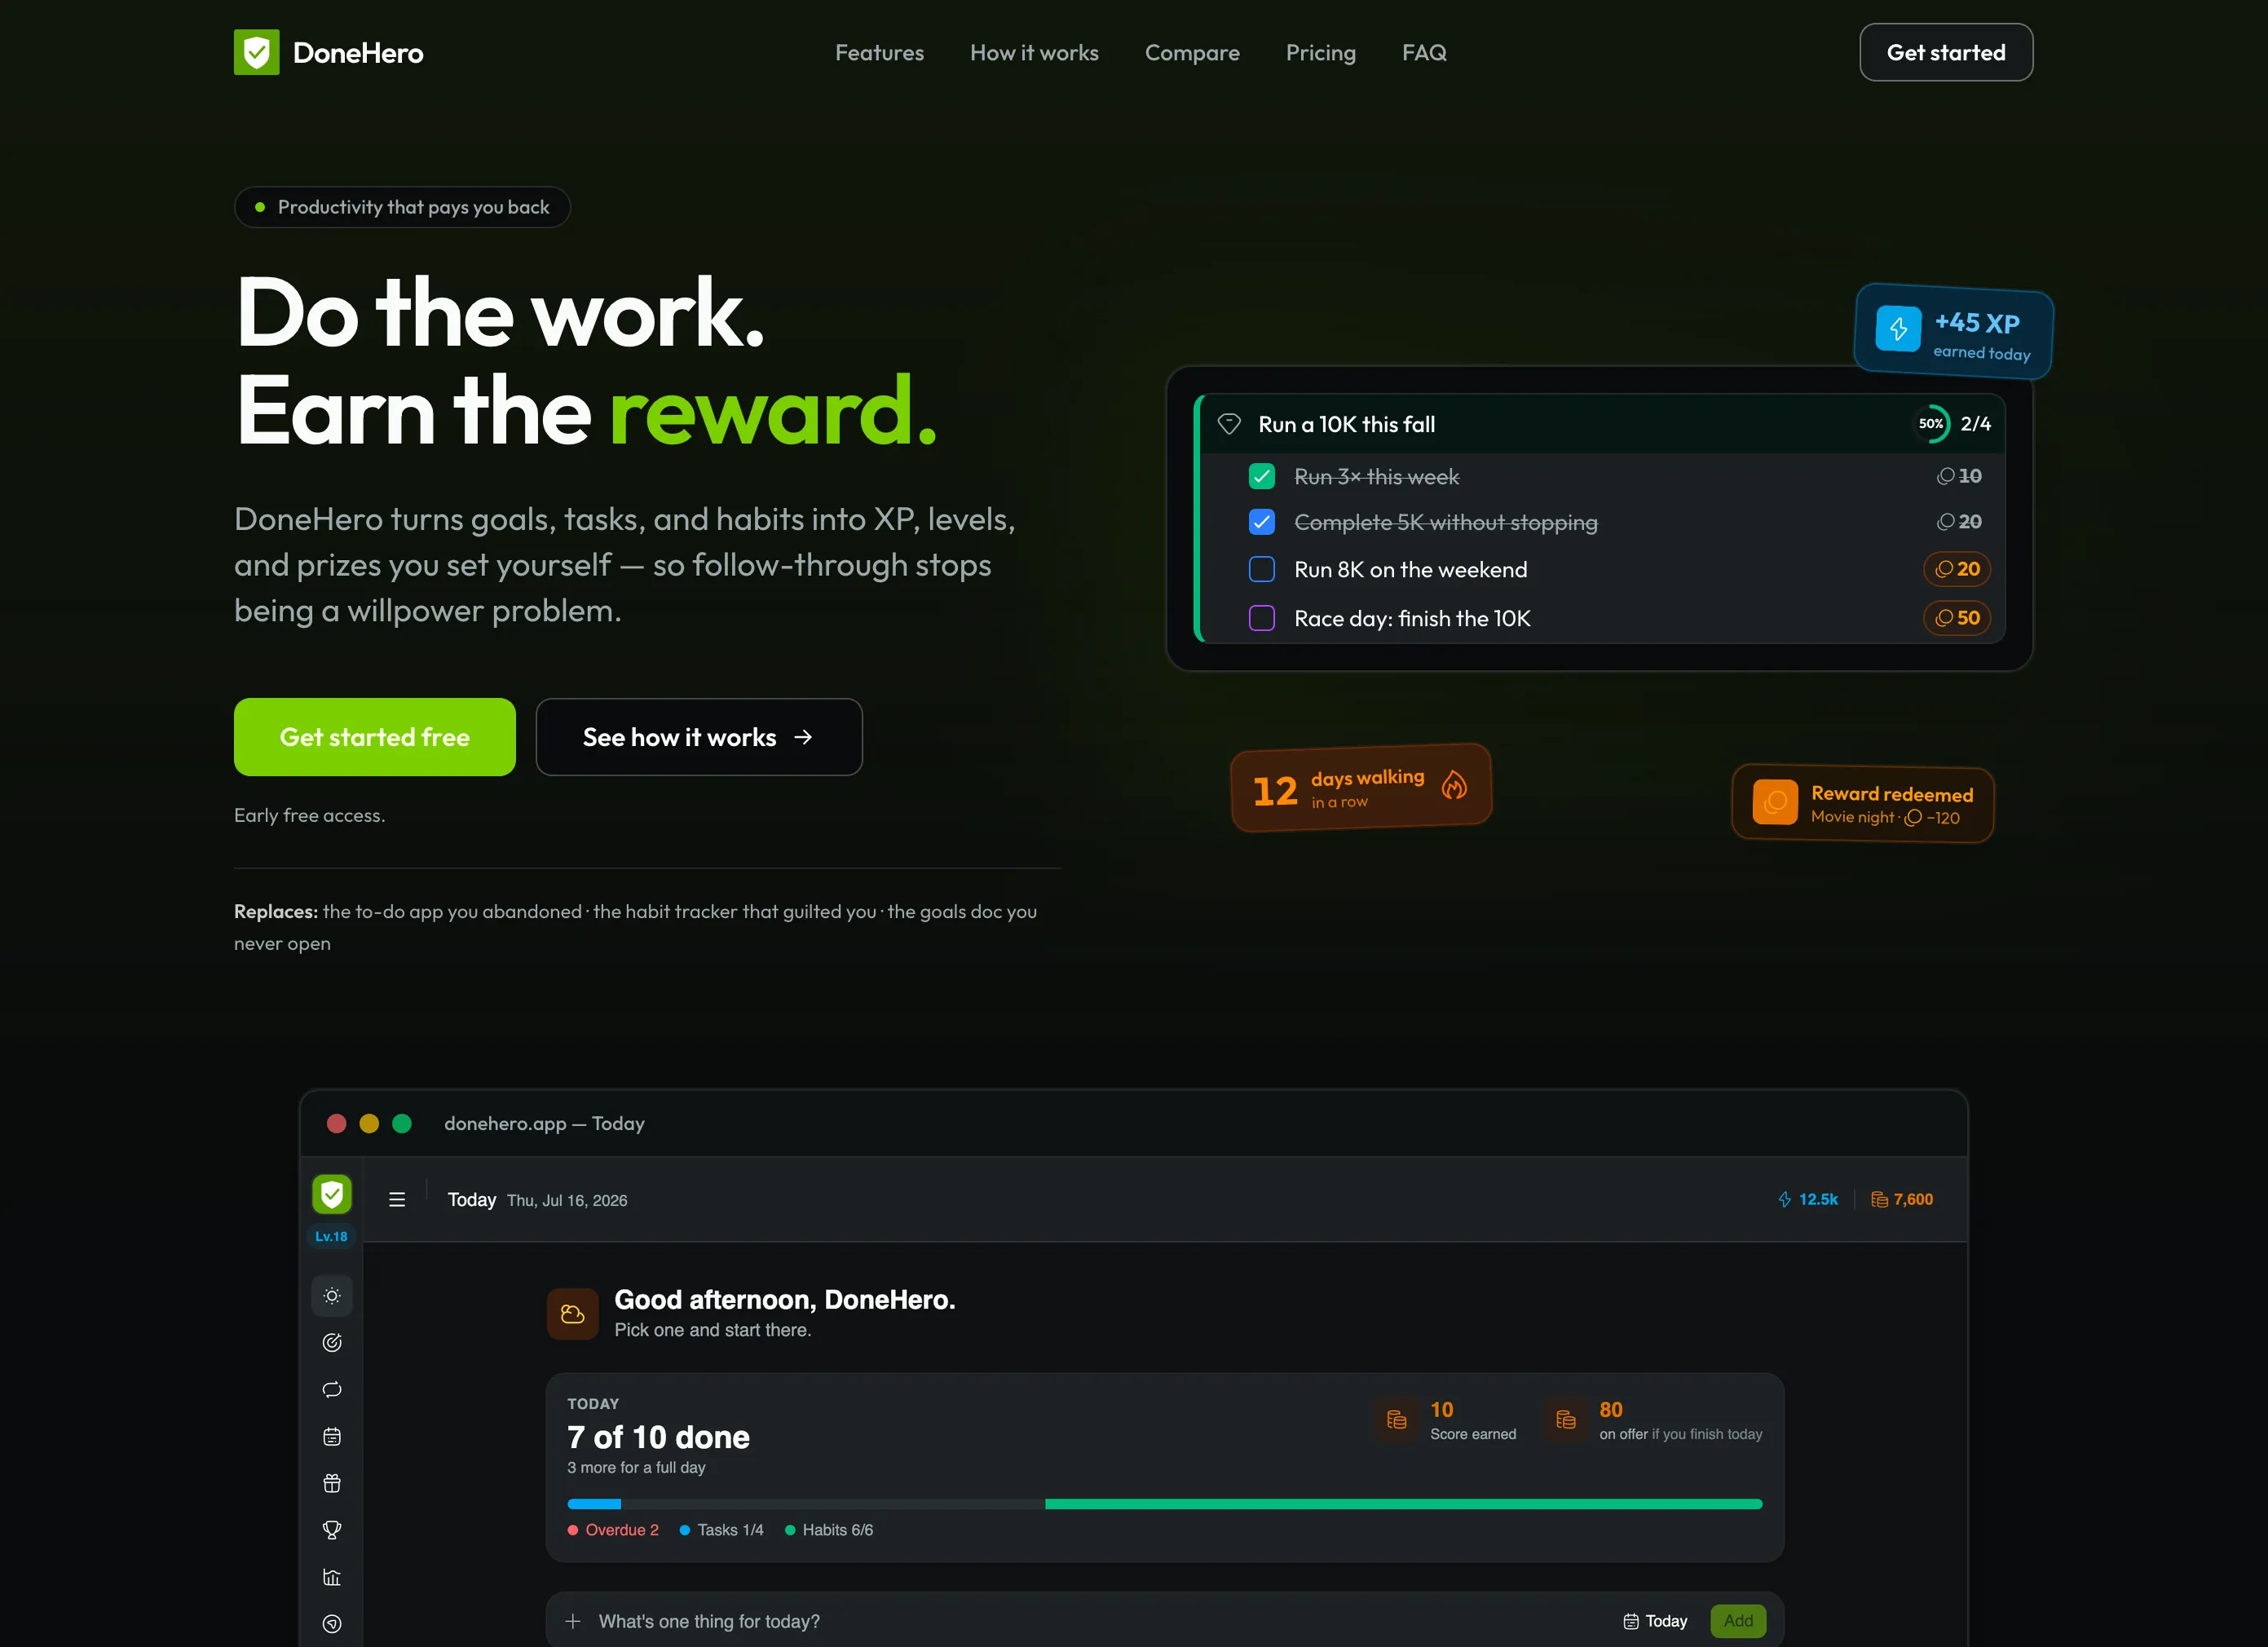Open the Habits repeat-loop icon in sidebar
This screenshot has width=2268, height=1647.
click(332, 1389)
